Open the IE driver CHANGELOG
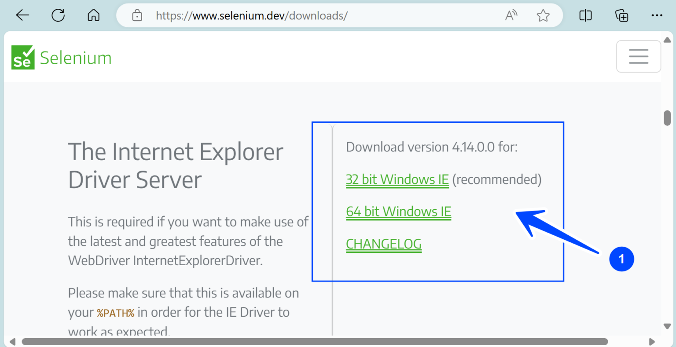 tap(383, 244)
